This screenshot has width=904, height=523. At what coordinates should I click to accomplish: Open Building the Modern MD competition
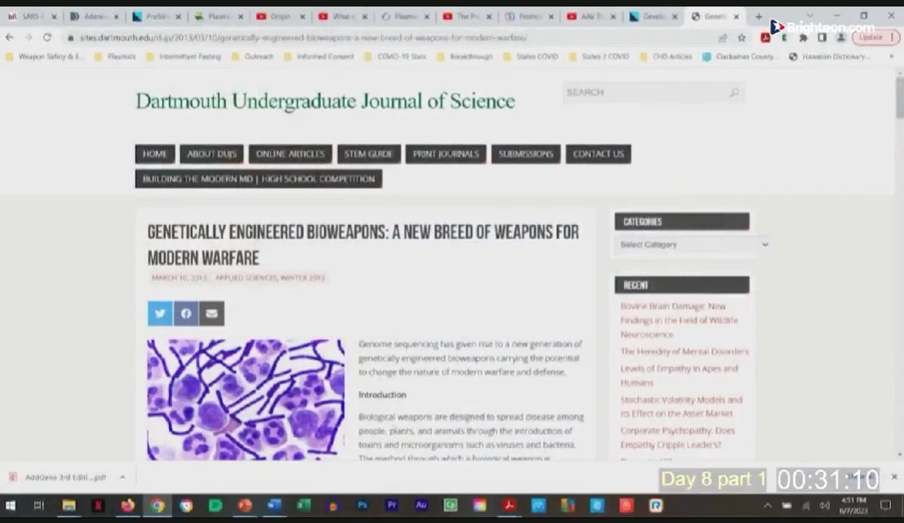[258, 179]
